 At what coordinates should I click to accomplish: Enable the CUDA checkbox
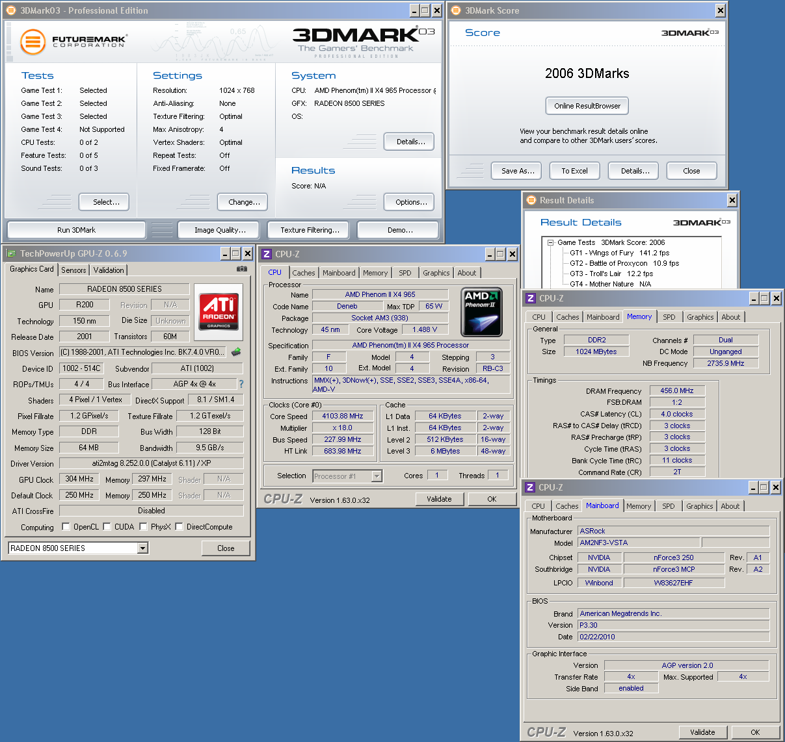(x=107, y=527)
